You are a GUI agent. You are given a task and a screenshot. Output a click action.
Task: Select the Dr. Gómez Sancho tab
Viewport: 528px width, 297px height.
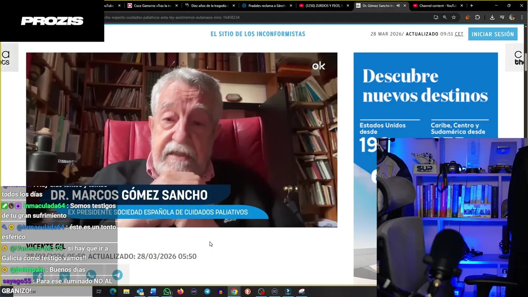point(381,6)
